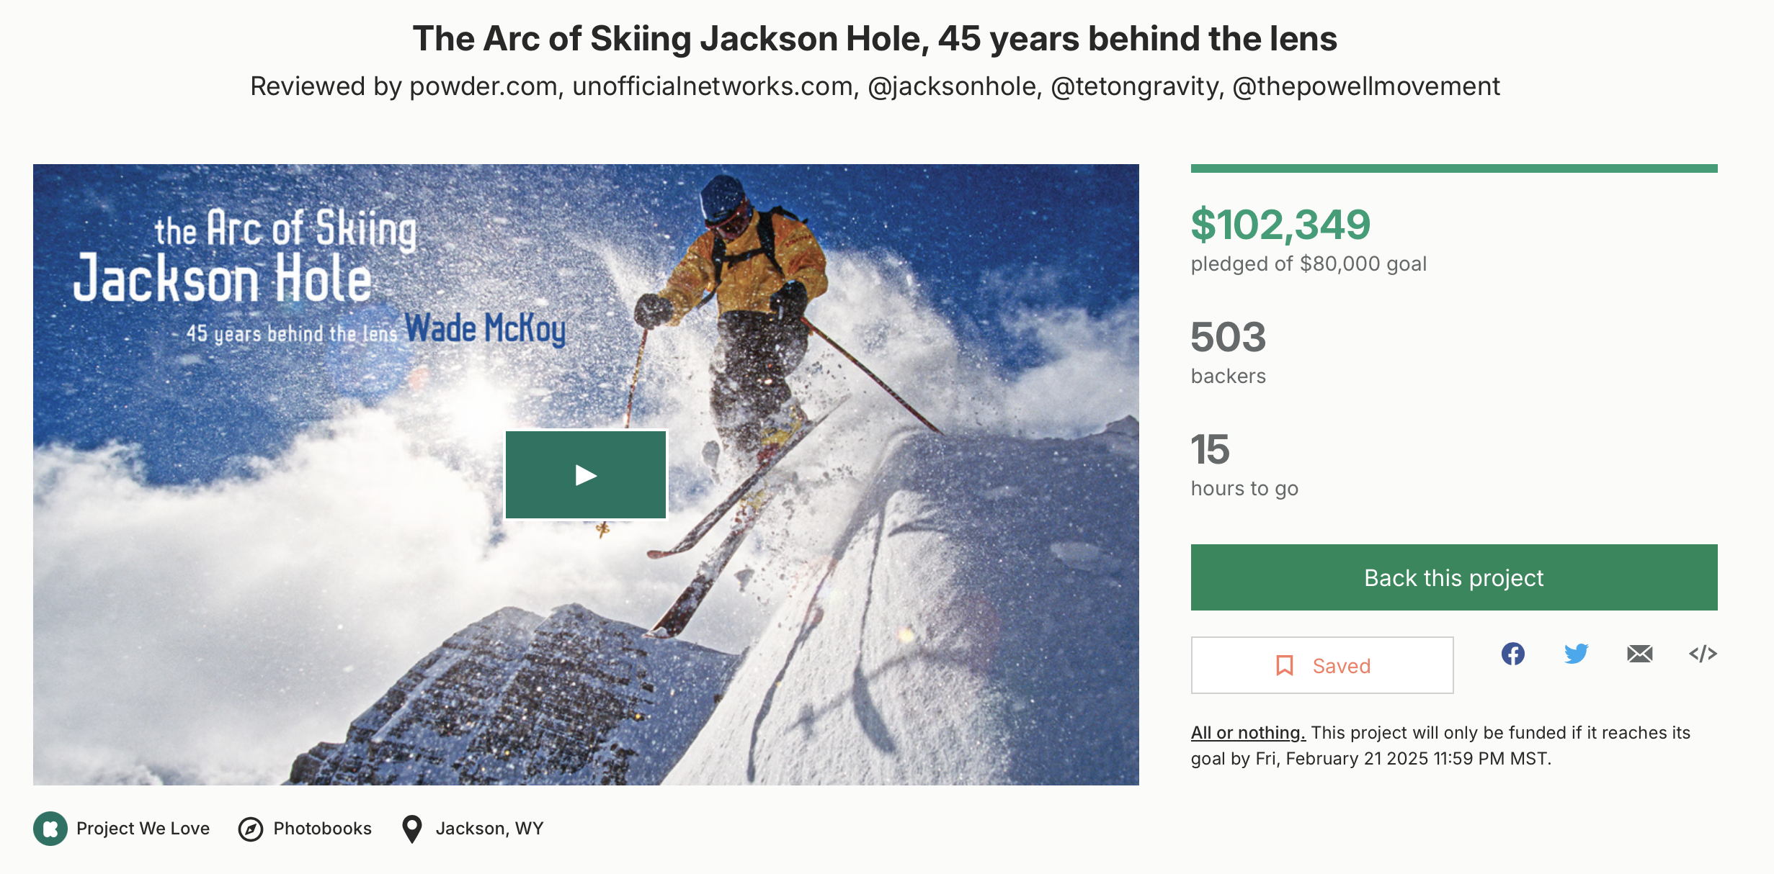Image resolution: width=1774 pixels, height=874 pixels.
Task: Play the project video
Action: [586, 475]
